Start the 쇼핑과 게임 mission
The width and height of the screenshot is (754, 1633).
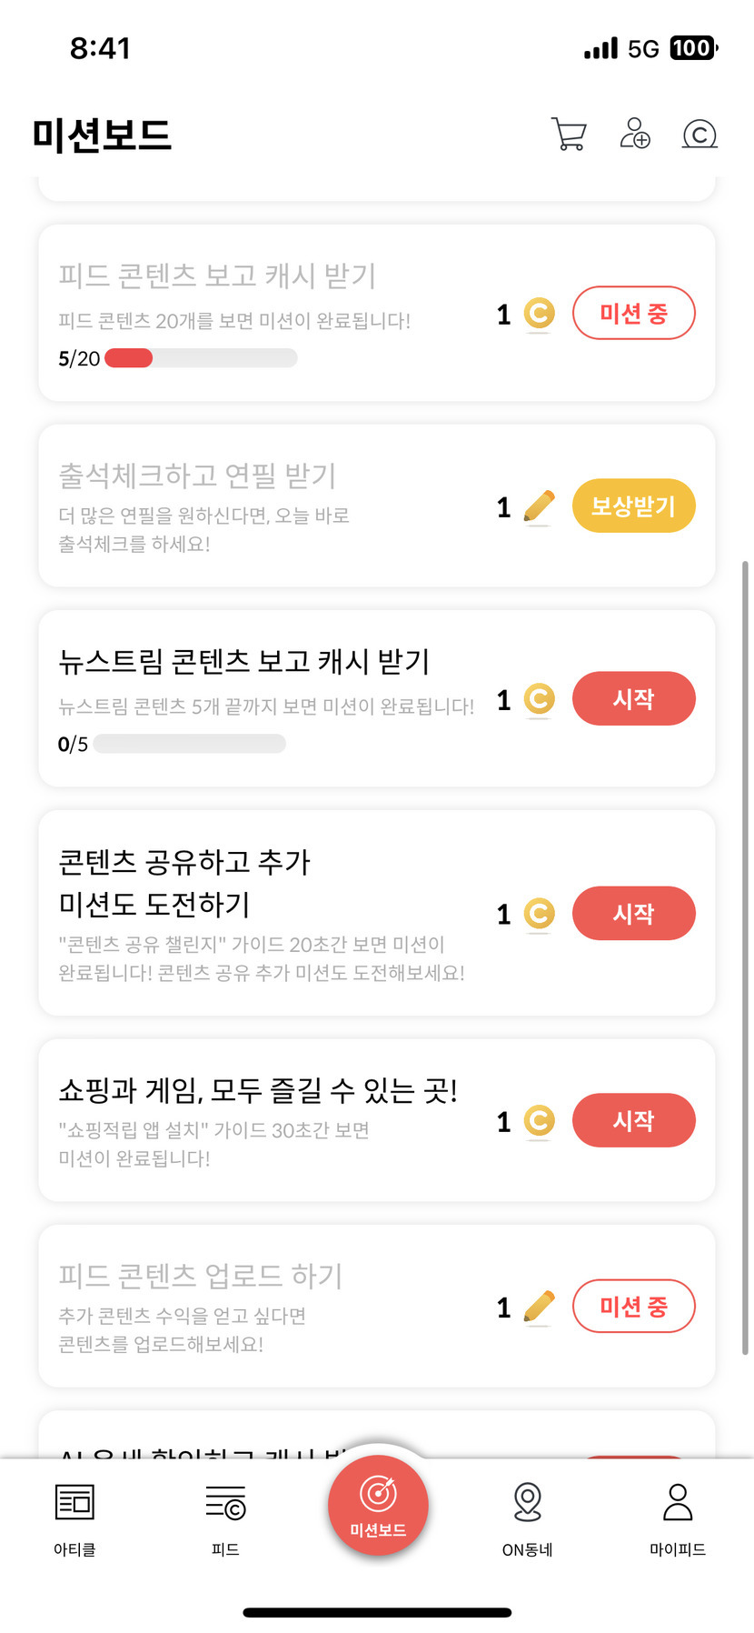pyautogui.click(x=633, y=1120)
